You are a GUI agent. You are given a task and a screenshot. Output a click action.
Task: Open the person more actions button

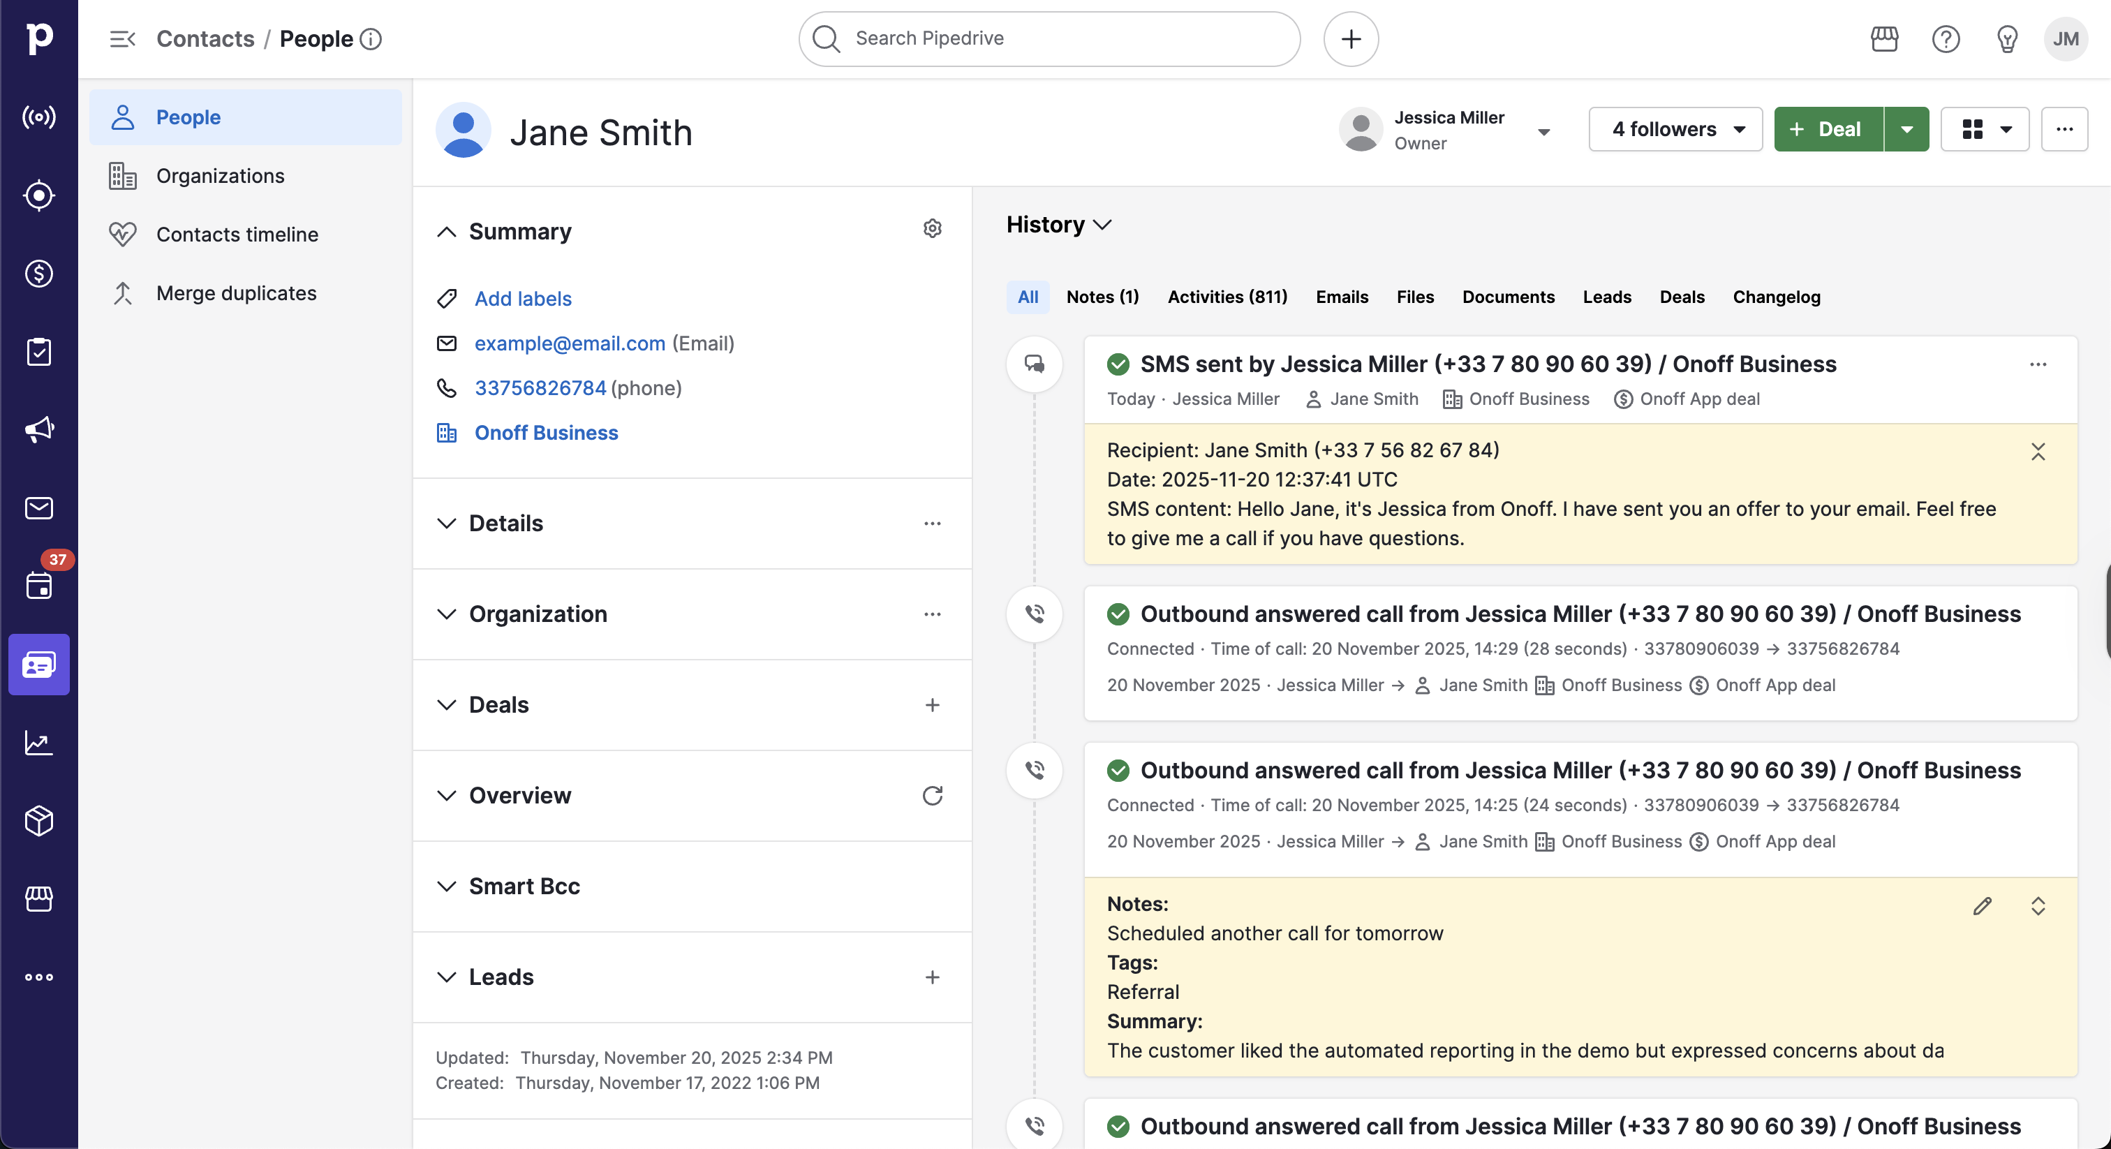click(x=2064, y=129)
